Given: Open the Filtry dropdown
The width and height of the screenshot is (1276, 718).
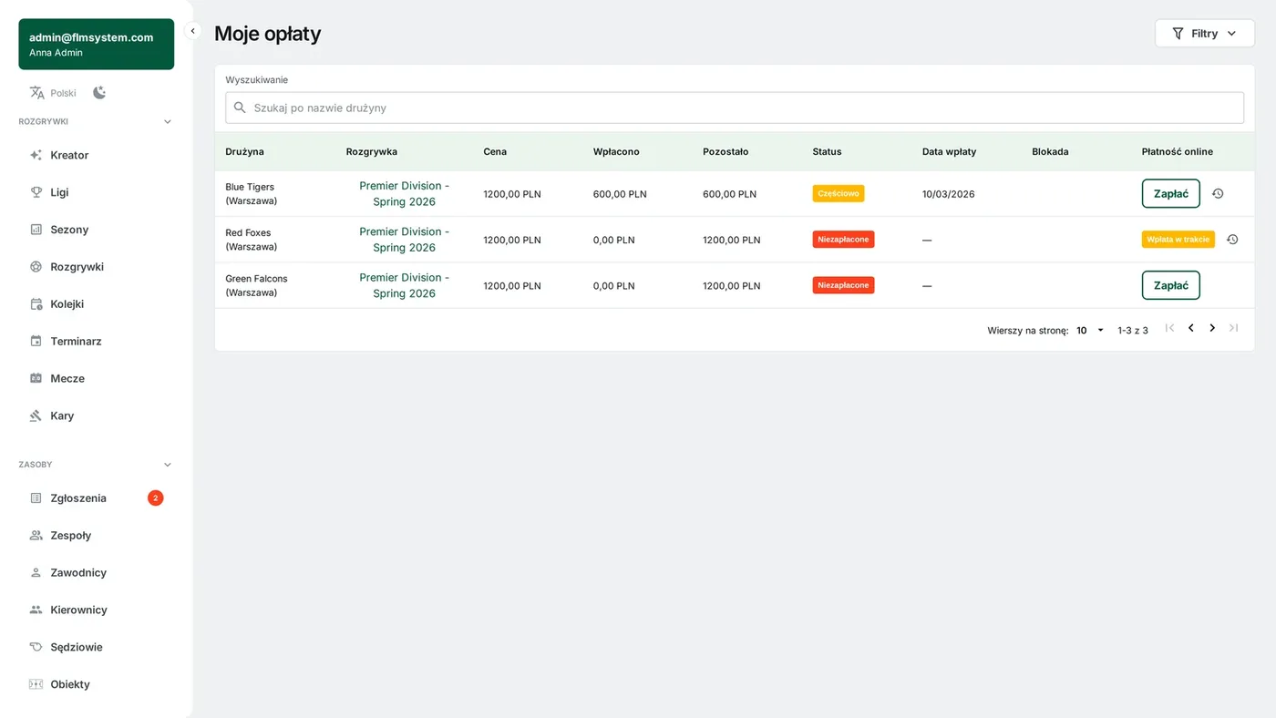Looking at the screenshot, I should pyautogui.click(x=1205, y=34).
